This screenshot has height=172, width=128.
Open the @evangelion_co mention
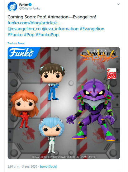24,29
